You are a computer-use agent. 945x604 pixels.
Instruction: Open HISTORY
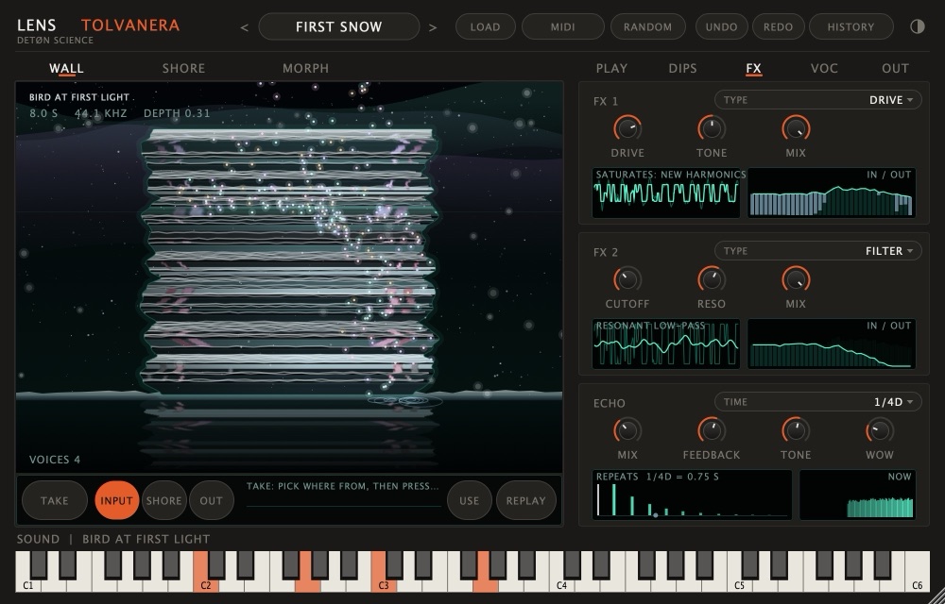pos(851,27)
